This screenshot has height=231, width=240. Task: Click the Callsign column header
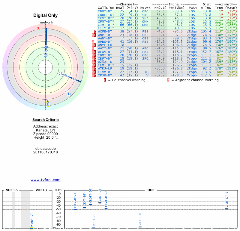[x=106, y=8]
